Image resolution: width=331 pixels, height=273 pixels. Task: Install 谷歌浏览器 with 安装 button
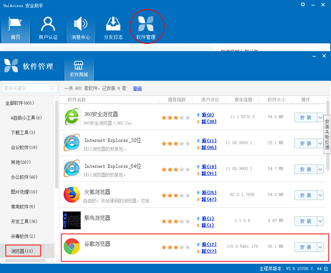305,247
